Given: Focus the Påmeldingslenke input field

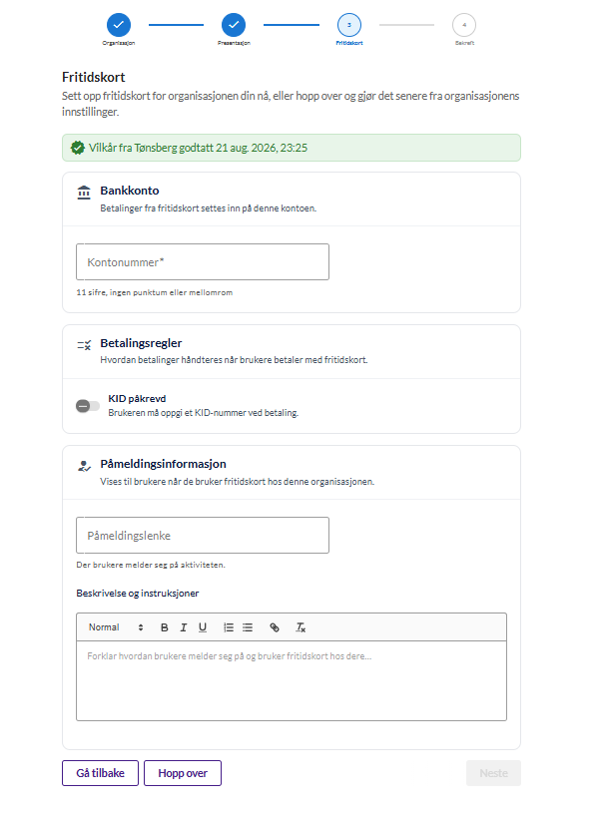Looking at the screenshot, I should pos(203,536).
